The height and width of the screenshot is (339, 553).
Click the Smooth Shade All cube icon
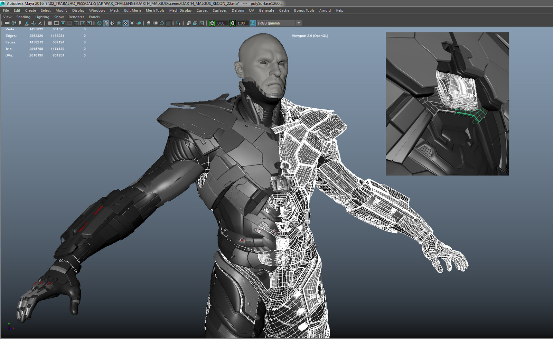(x=106, y=23)
